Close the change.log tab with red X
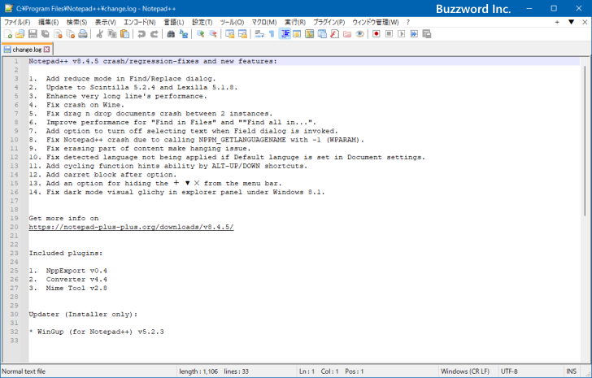Screen dimensions: 592x378 coord(46,50)
